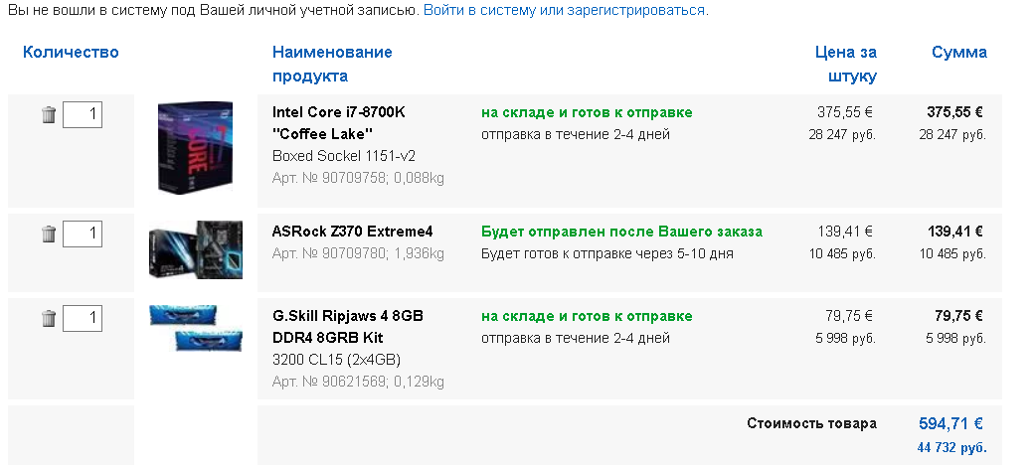Open G.Skill Ripjaws 4 8GB product title
Screen dimensions: 1034x468
[x=348, y=327]
